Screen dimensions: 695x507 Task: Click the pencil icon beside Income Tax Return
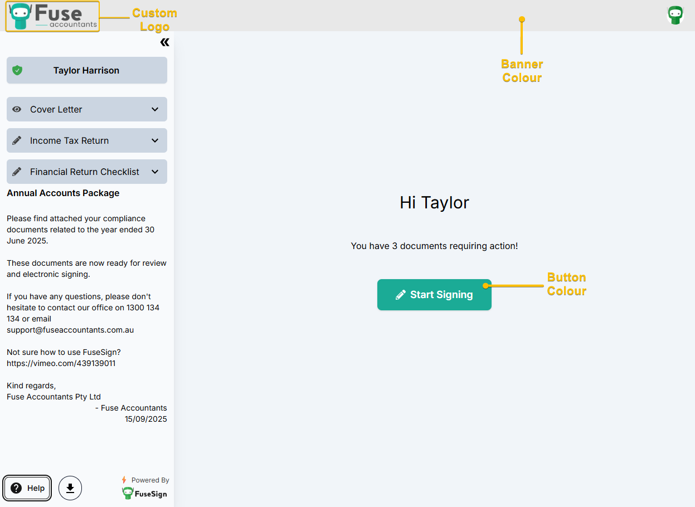point(17,140)
